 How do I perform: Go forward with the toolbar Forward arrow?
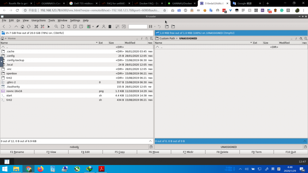[10, 26]
